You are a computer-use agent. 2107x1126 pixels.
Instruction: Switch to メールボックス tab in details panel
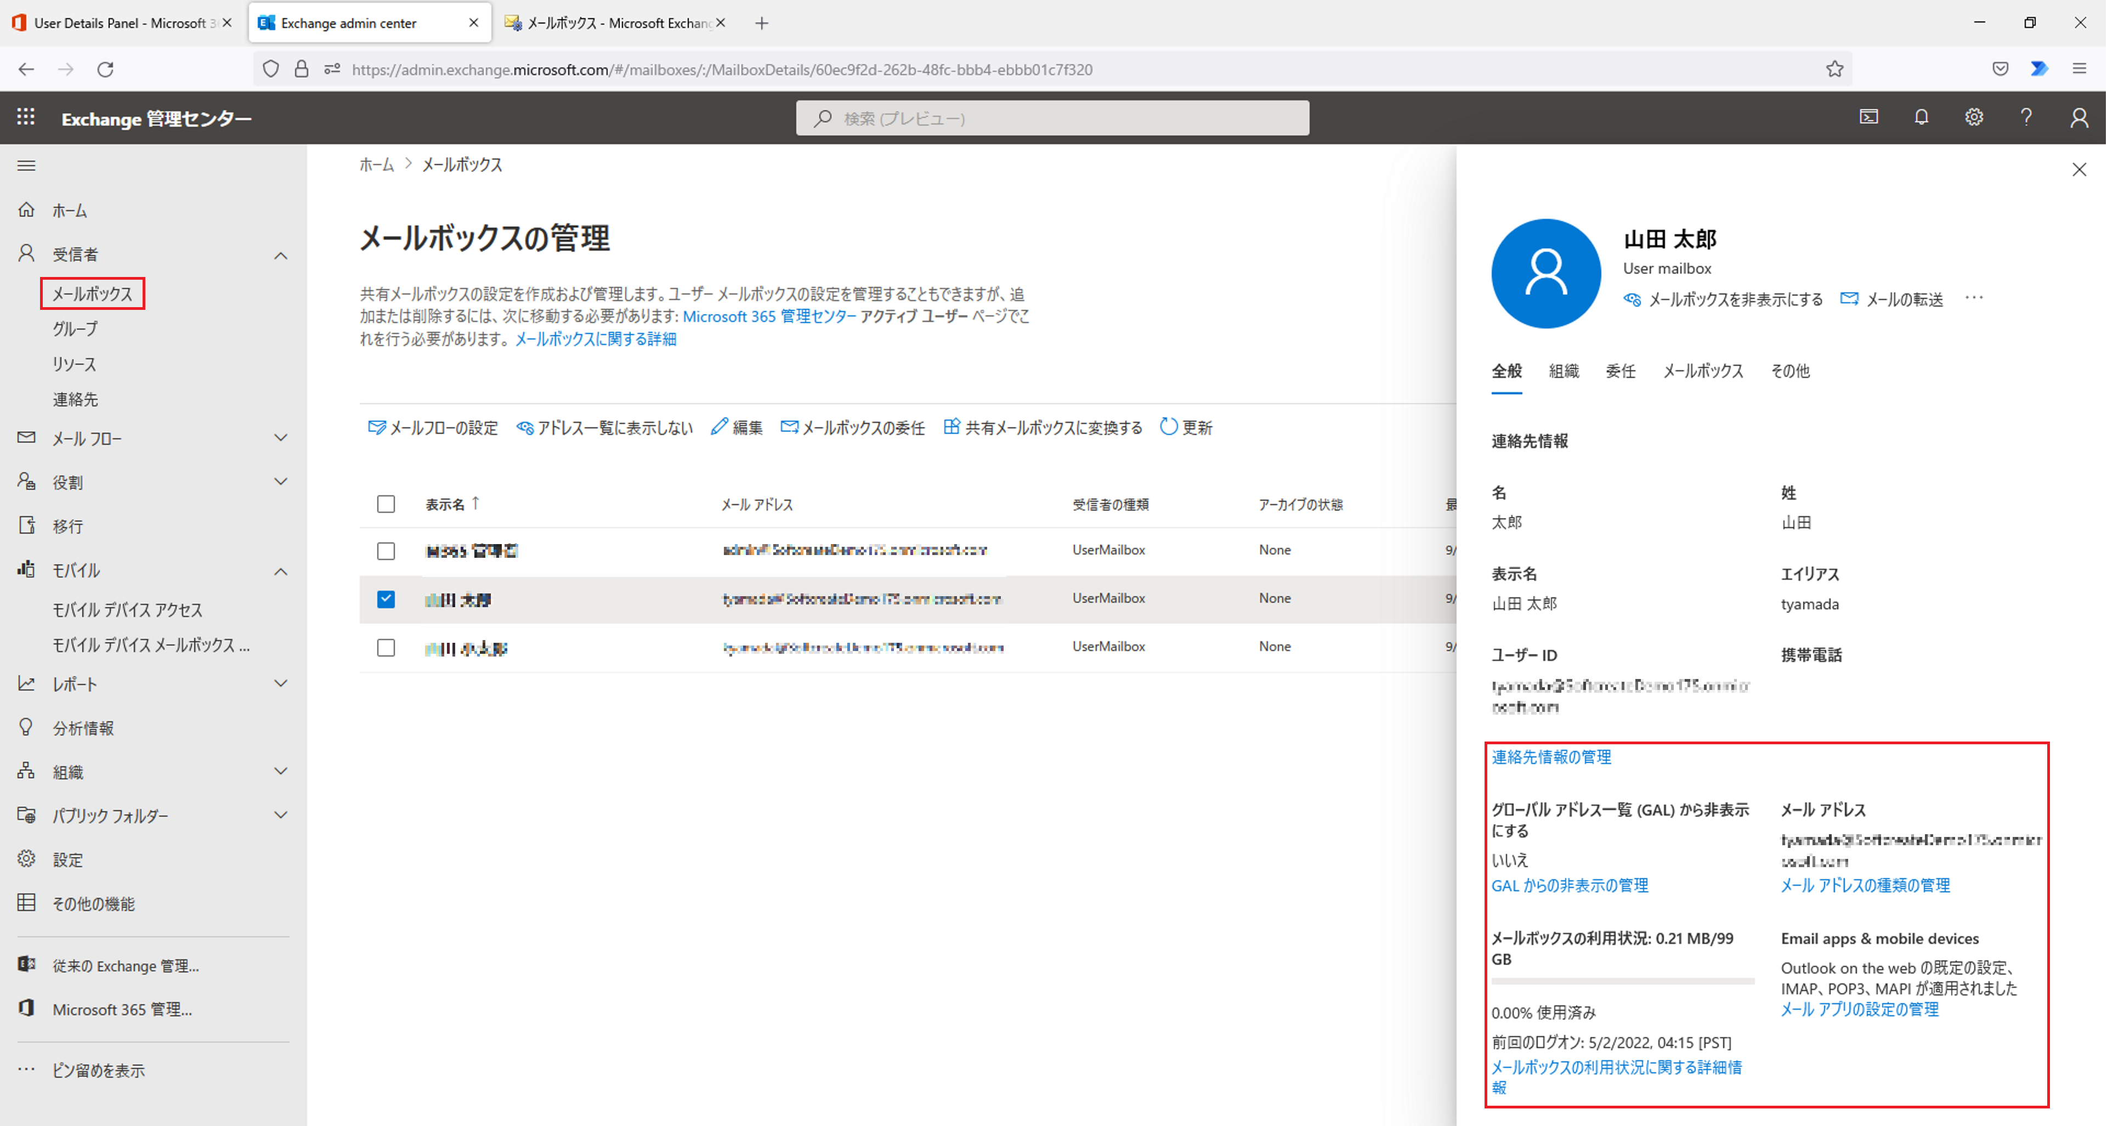[x=1703, y=371]
